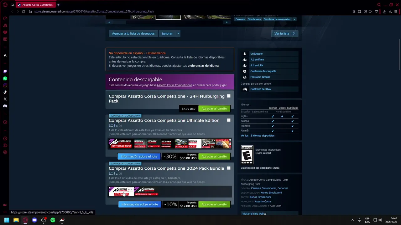Click Contenido descargable feature link
This screenshot has height=225, width=401.
pyautogui.click(x=263, y=71)
